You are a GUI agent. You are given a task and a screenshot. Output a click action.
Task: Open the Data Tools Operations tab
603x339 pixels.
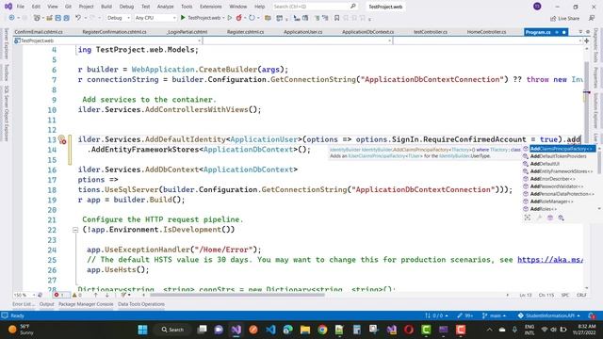(x=141, y=304)
